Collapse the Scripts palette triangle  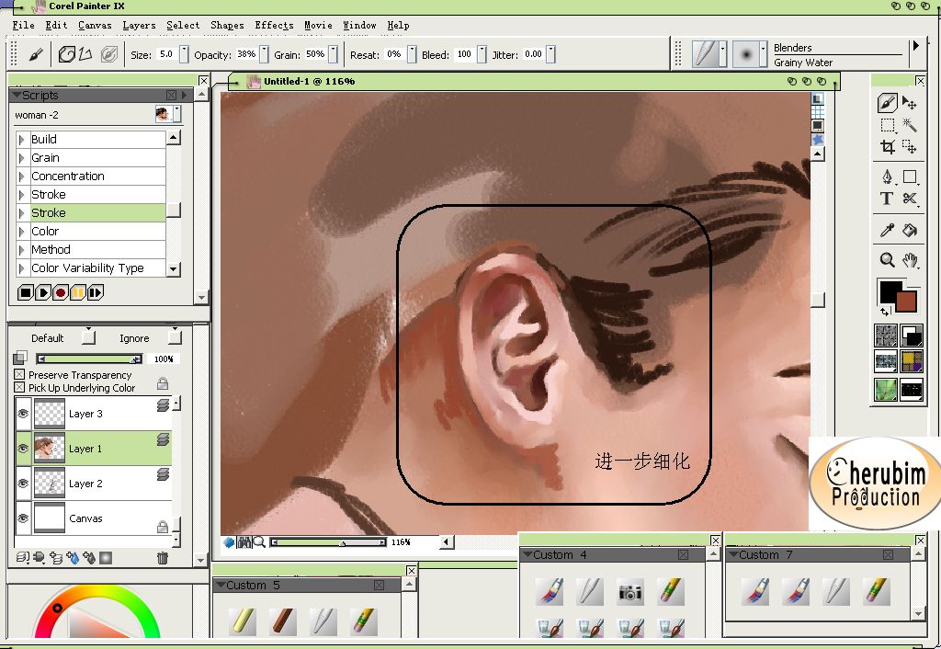[17, 95]
